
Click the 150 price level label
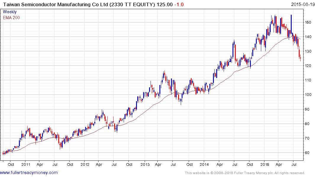[309, 22]
